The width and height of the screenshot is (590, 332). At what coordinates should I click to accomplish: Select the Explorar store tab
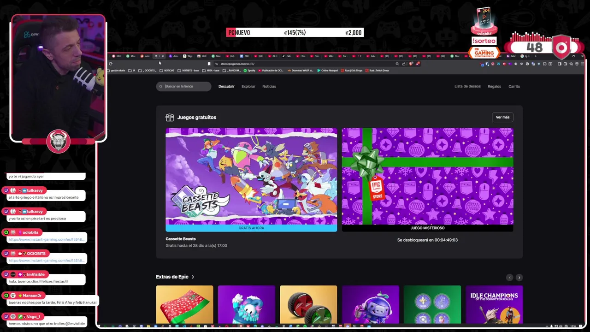coord(248,86)
